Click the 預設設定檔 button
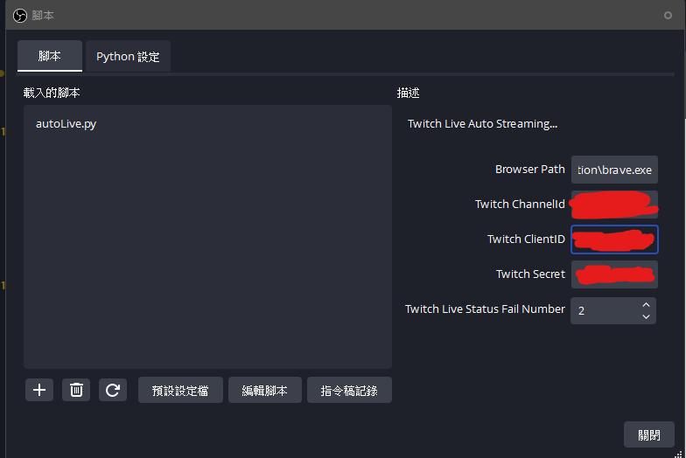 [180, 390]
